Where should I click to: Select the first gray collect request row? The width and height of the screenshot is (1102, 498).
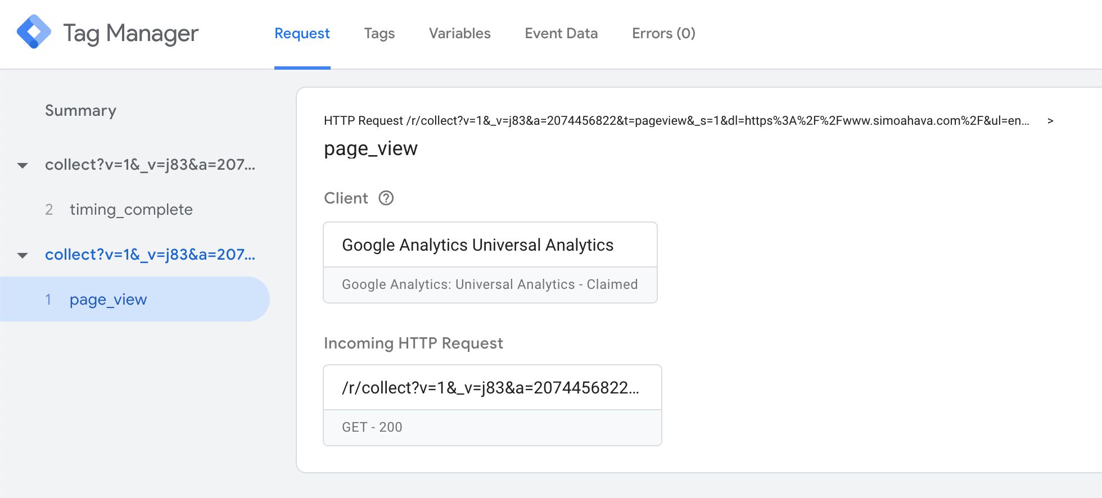point(150,165)
